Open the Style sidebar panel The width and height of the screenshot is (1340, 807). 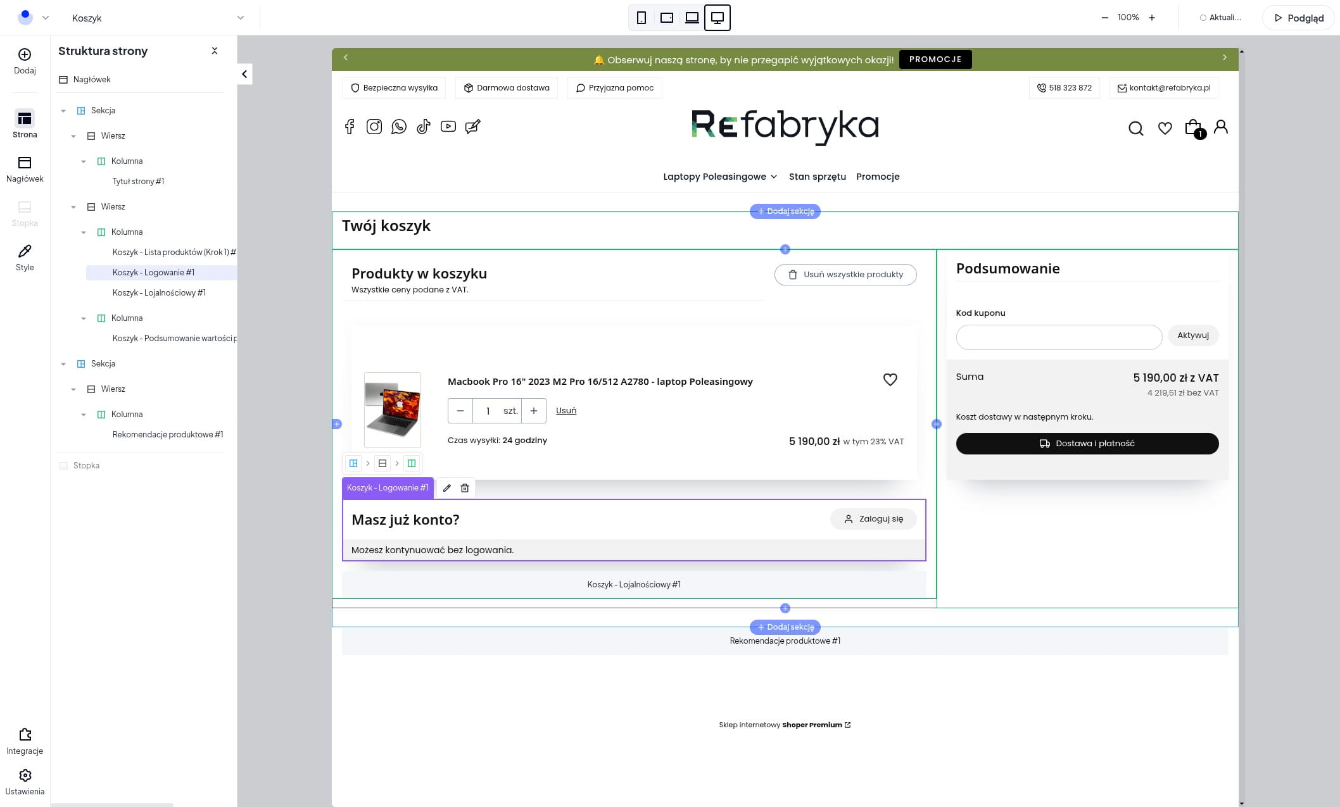click(x=25, y=258)
